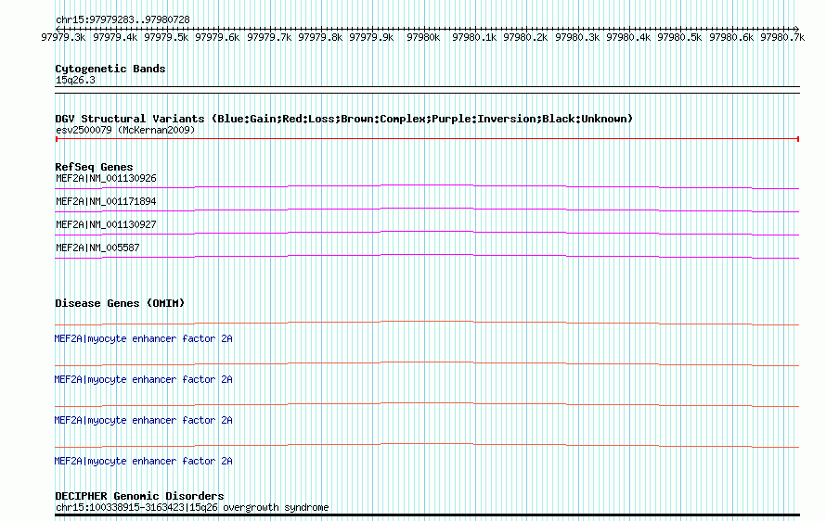Screen dimensions: 826x521
Task: Click the black DECIPHER overgrowth syndrome bar
Action: pos(427,515)
